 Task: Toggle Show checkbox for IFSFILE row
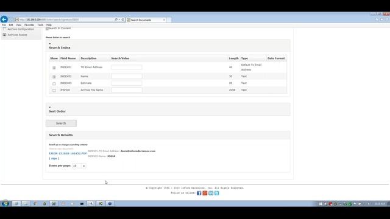(x=54, y=91)
